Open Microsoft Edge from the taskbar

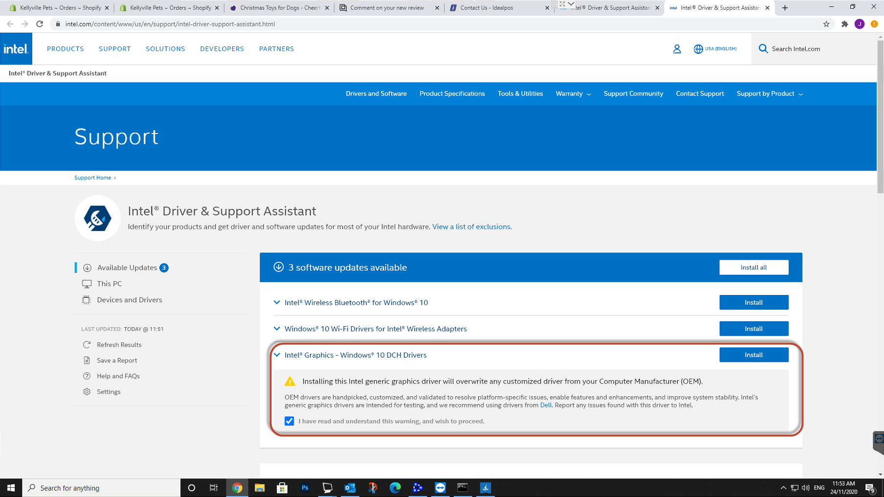tap(395, 488)
